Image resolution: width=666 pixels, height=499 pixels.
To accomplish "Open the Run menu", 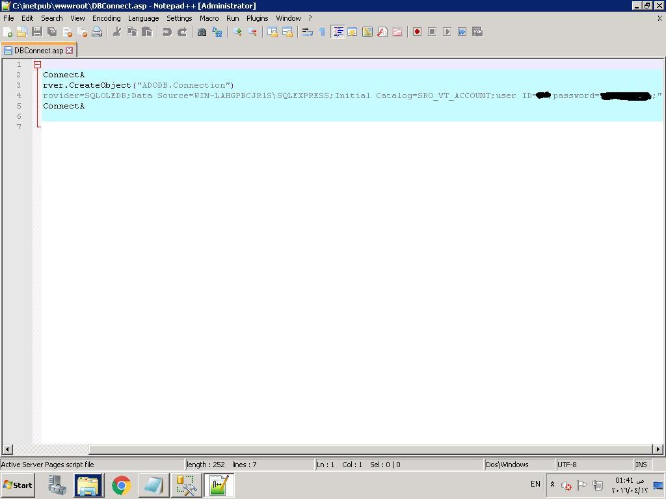I will point(233,18).
